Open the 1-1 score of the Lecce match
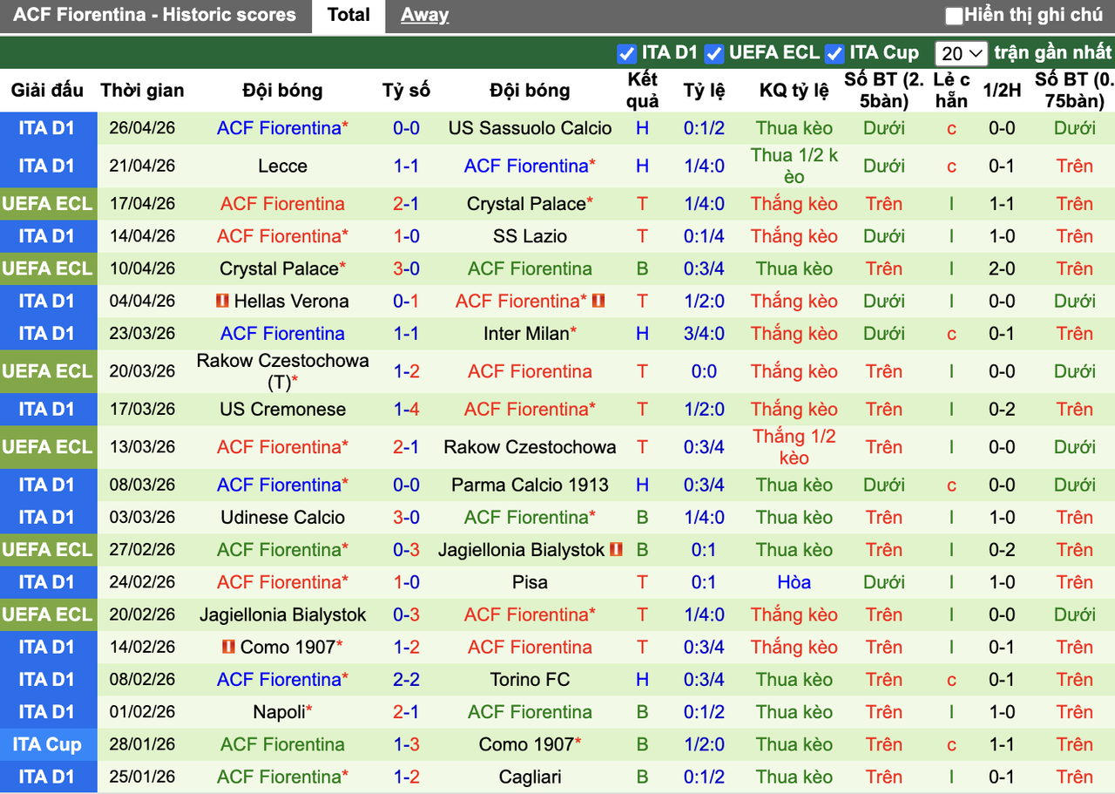The height and width of the screenshot is (794, 1115). [406, 166]
